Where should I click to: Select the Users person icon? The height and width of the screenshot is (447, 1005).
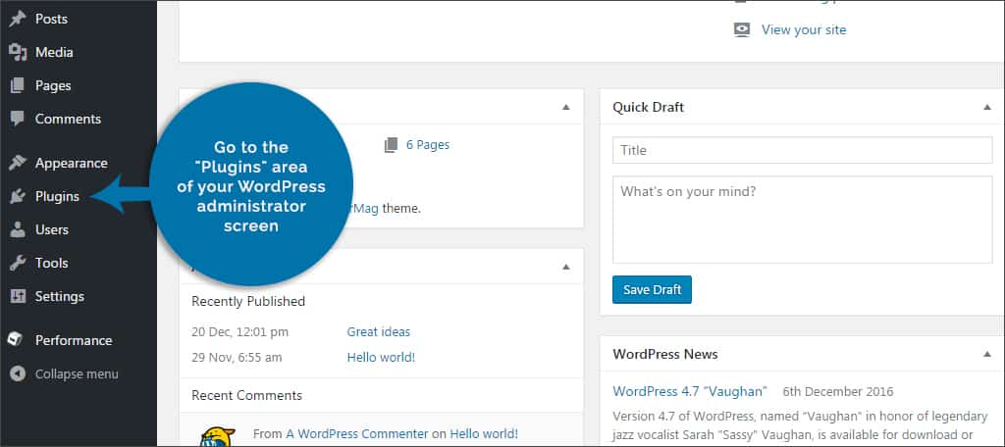18,230
